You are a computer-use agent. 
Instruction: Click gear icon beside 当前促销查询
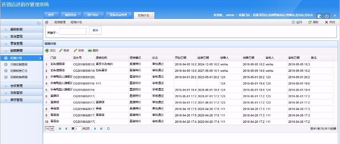pyautogui.click(x=6, y=64)
